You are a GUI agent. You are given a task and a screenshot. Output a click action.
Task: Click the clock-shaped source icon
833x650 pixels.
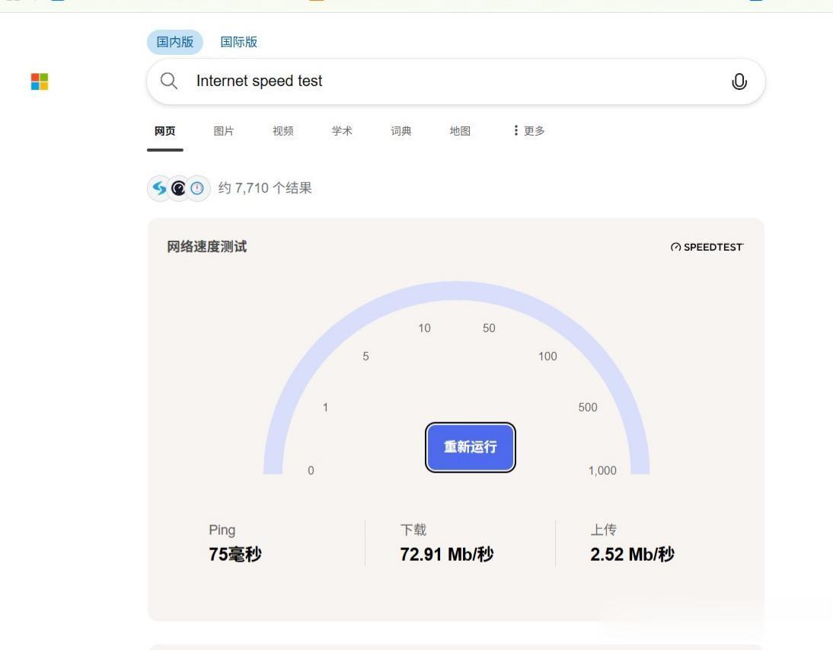197,187
